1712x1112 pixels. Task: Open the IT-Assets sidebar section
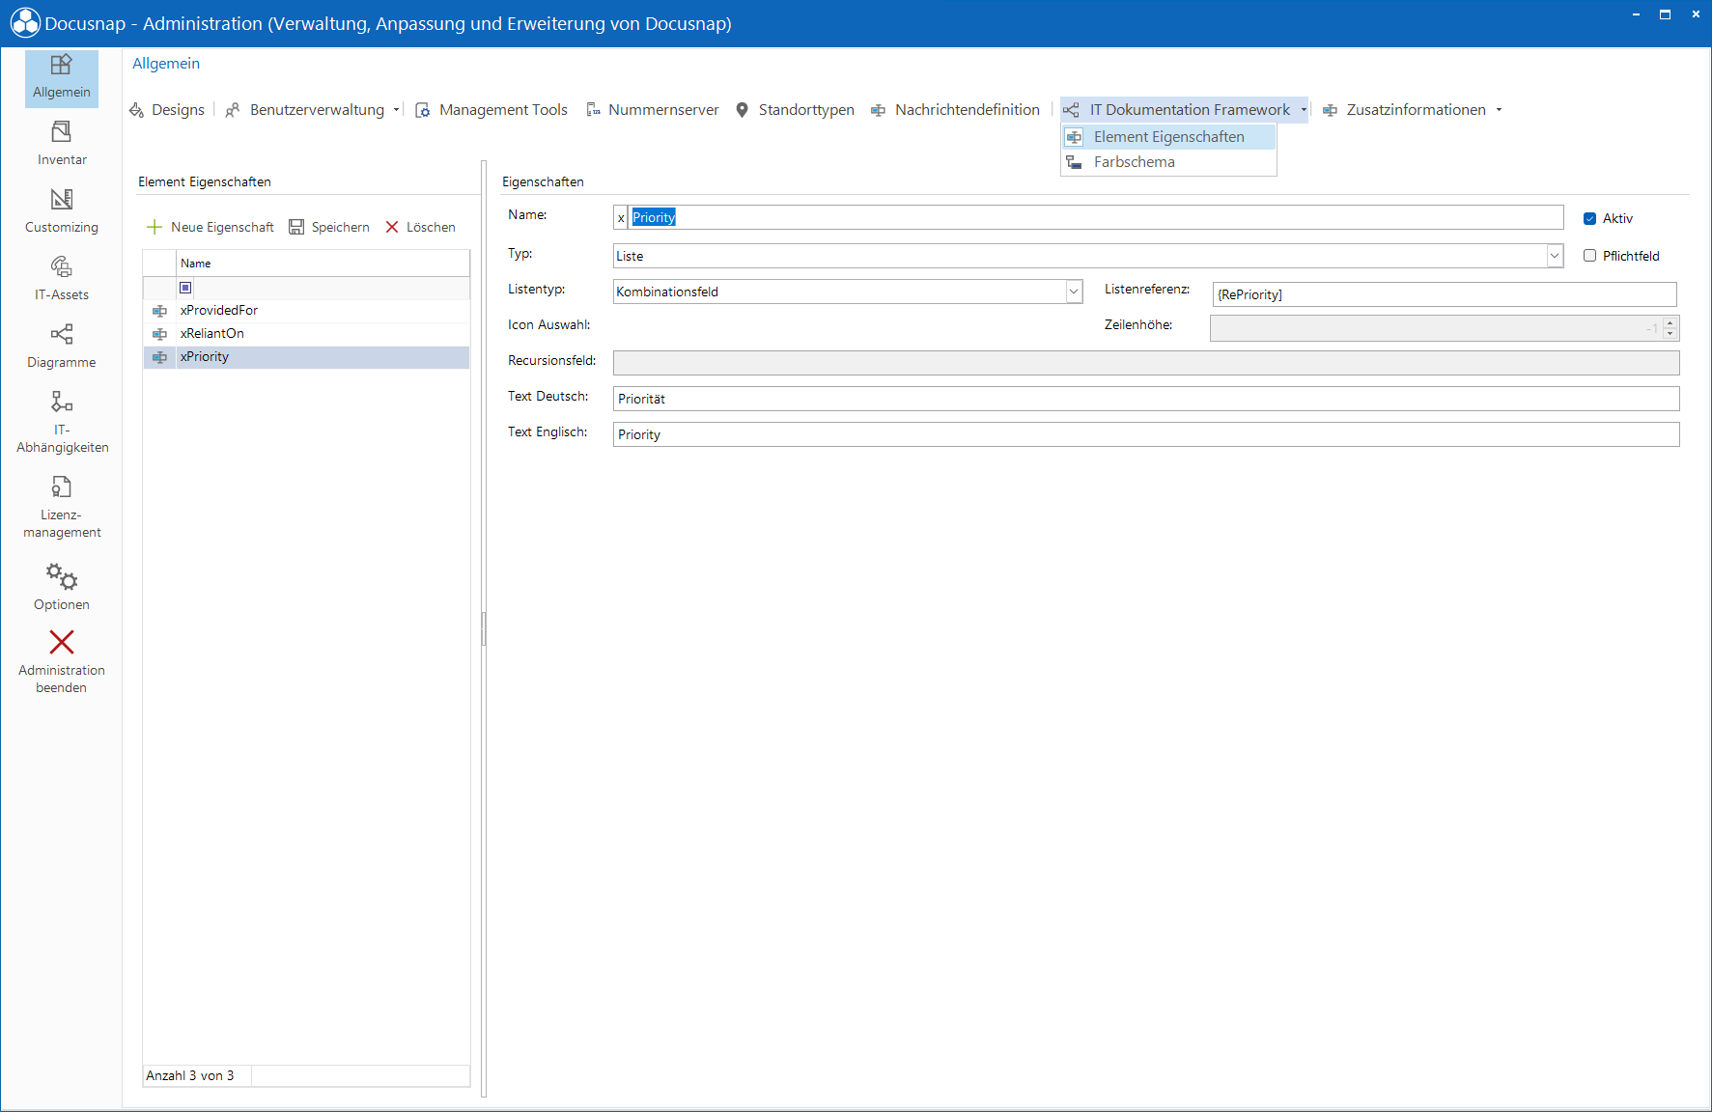pyautogui.click(x=61, y=279)
